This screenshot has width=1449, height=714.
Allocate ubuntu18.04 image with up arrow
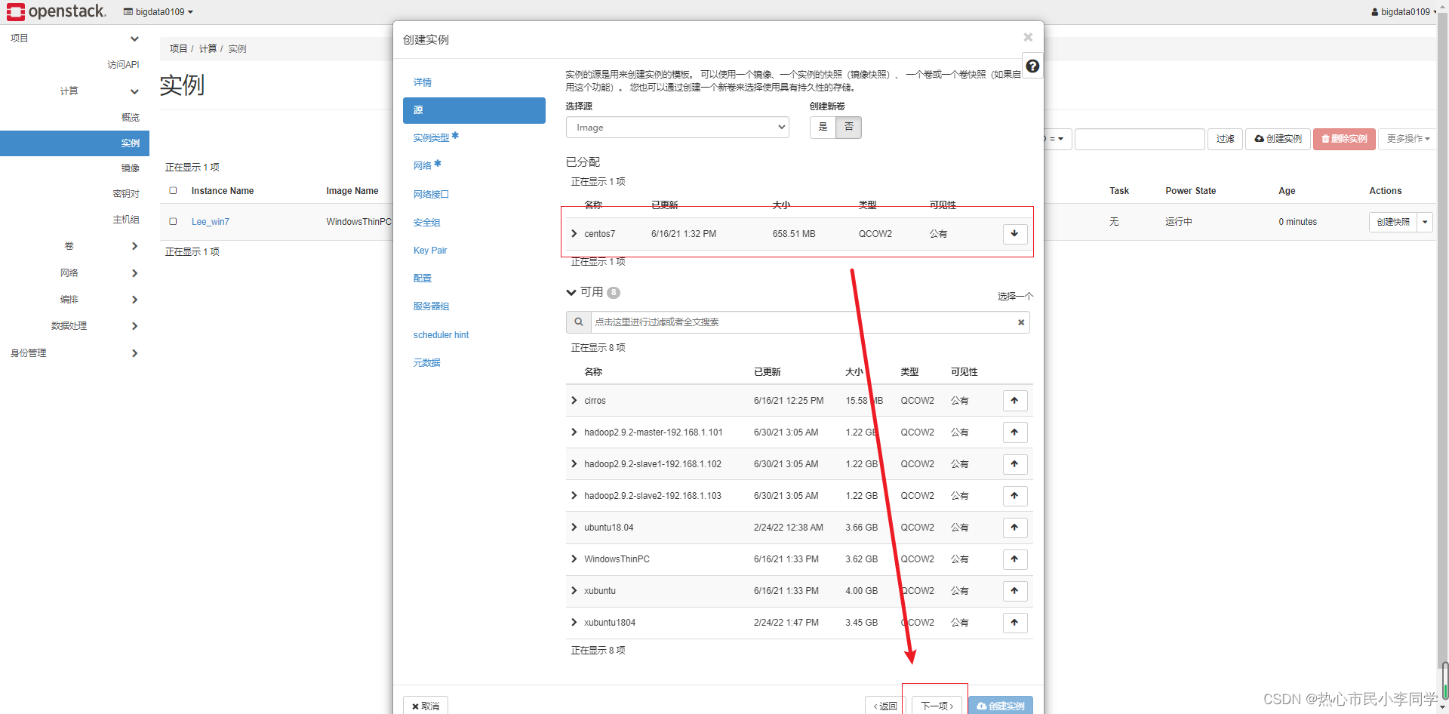point(1014,528)
